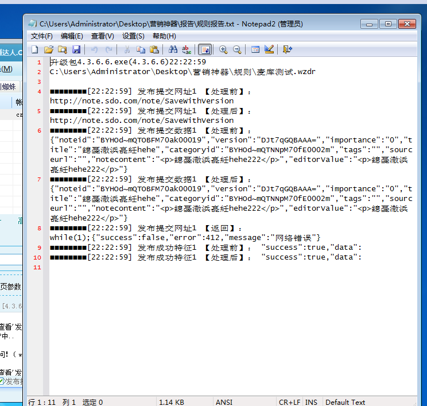Screen dimensions: 427x406
Task: Toggle INS insert mode in status bar
Action: click(x=311, y=402)
